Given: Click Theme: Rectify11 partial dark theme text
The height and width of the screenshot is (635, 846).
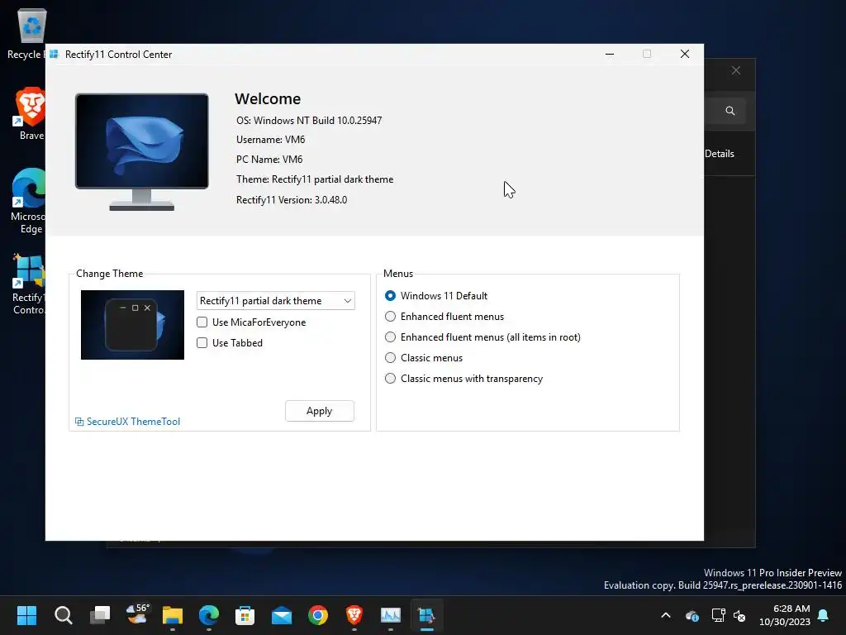Looking at the screenshot, I should 315,179.
